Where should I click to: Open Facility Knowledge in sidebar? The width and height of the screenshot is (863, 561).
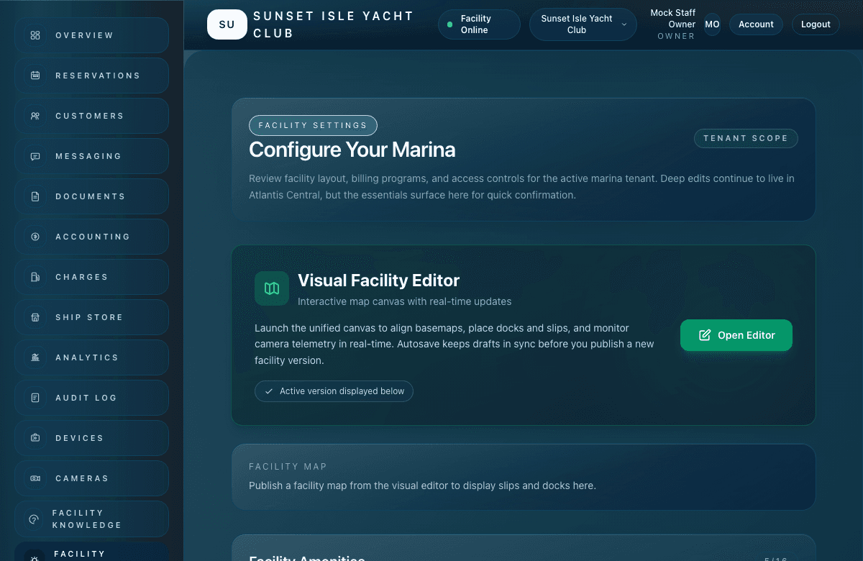pyautogui.click(x=91, y=519)
